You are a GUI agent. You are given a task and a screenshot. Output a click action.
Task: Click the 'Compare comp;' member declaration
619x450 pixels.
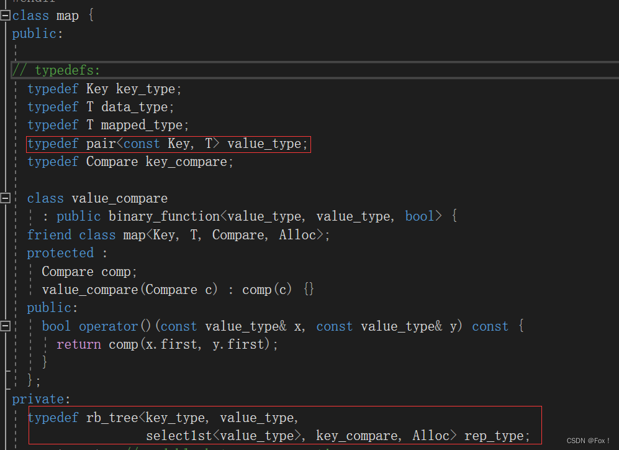point(89,272)
